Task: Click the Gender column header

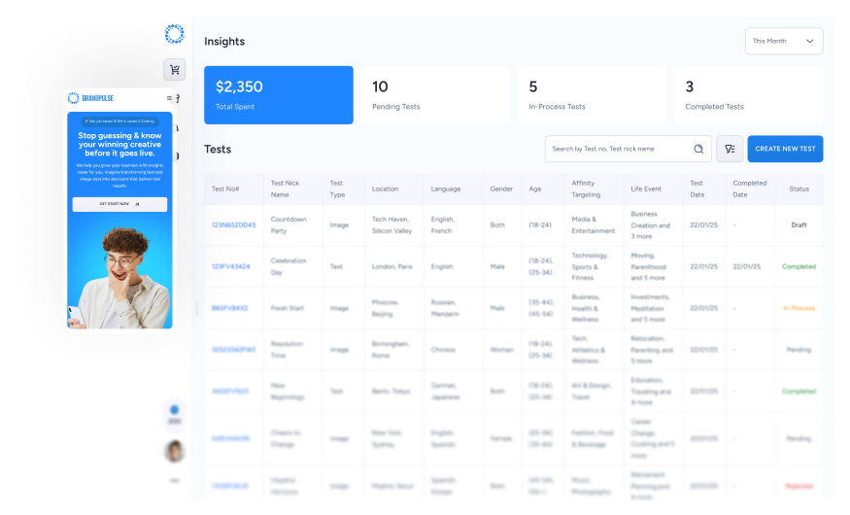Action: 501,189
